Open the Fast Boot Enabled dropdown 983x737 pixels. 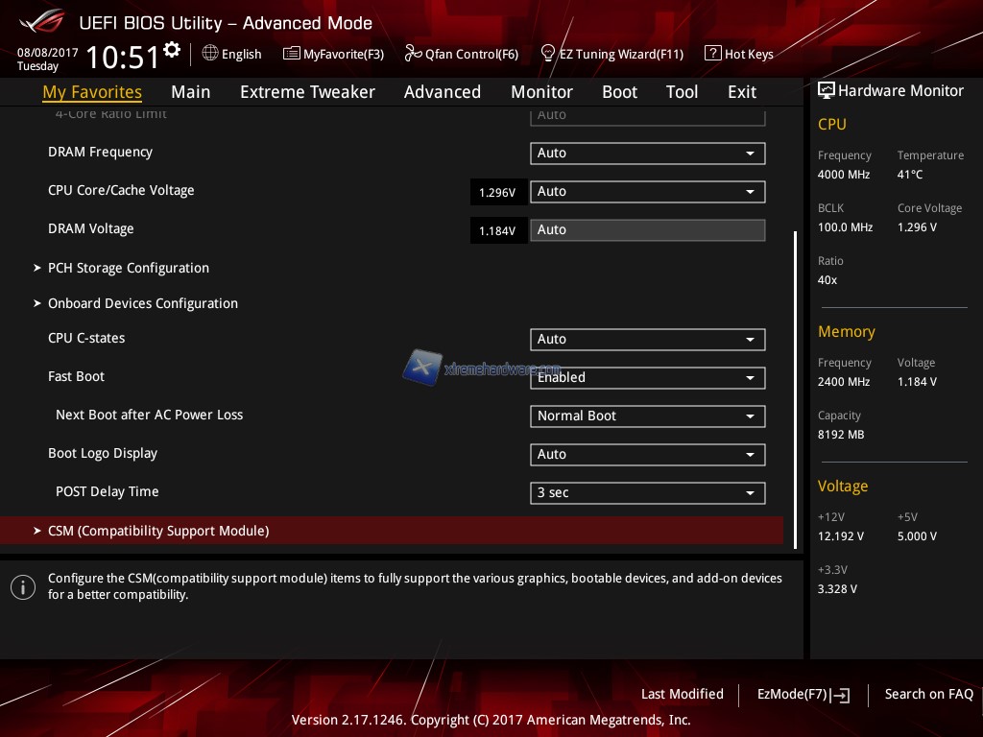(647, 378)
